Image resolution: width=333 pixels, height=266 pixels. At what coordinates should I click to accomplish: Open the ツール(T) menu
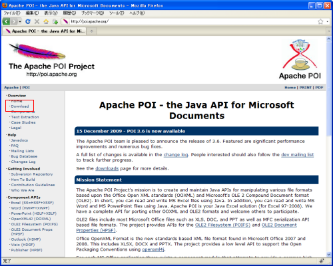(x=117, y=13)
